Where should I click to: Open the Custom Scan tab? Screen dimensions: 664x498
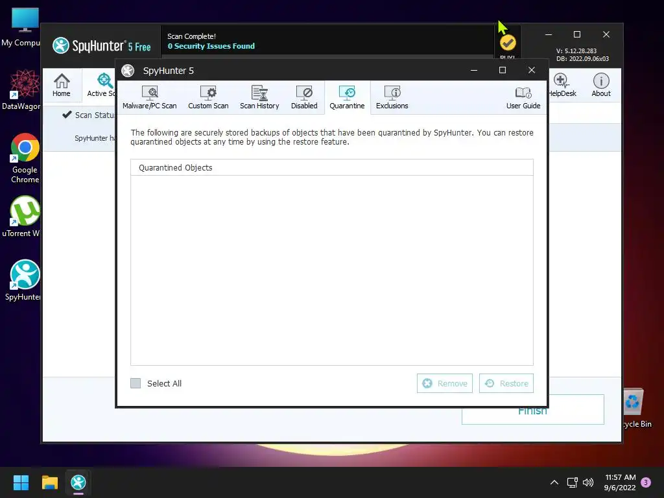208,97
